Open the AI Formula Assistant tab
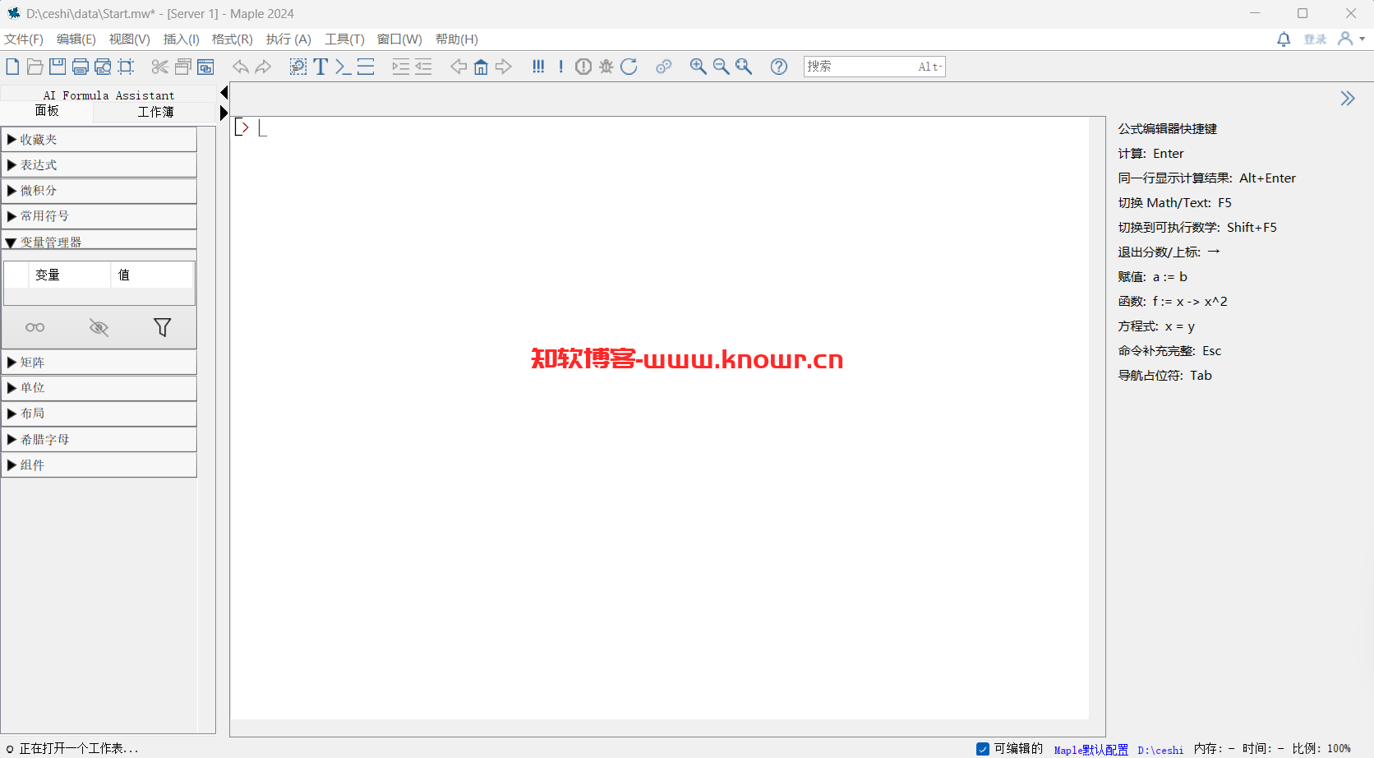1374x758 pixels. (x=108, y=95)
